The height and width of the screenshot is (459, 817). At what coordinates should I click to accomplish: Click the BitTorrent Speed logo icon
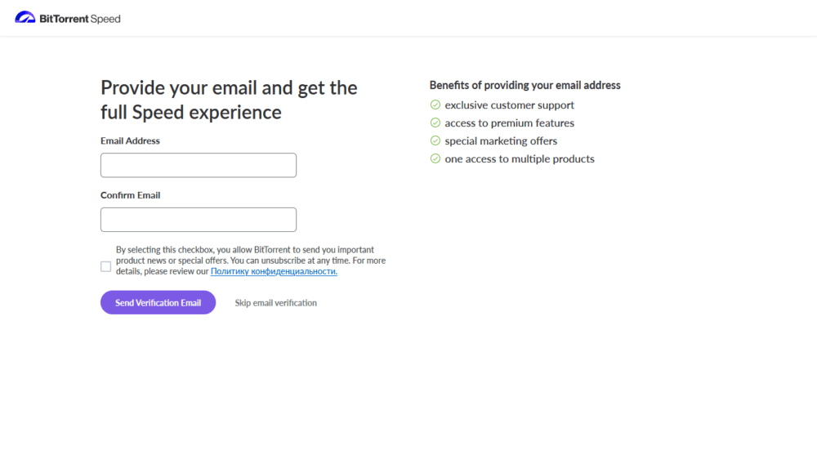coord(25,17)
